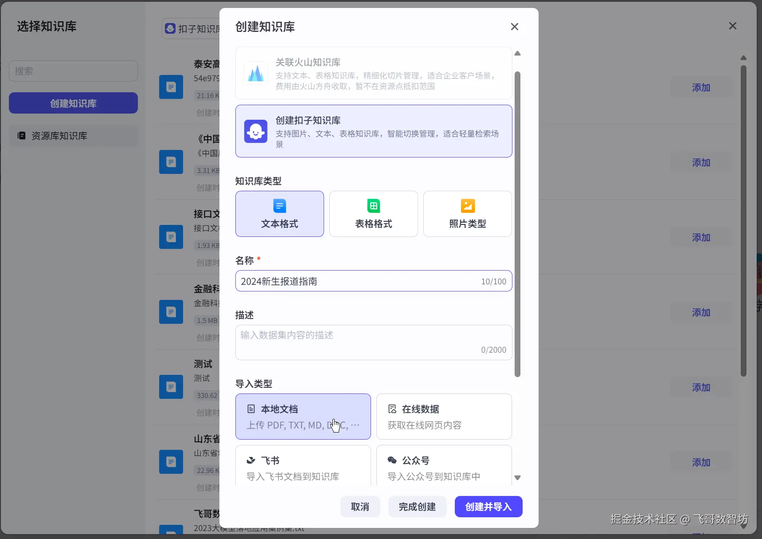Click 添加 for the 山东省 entry
This screenshot has height=539, width=762.
701,462
